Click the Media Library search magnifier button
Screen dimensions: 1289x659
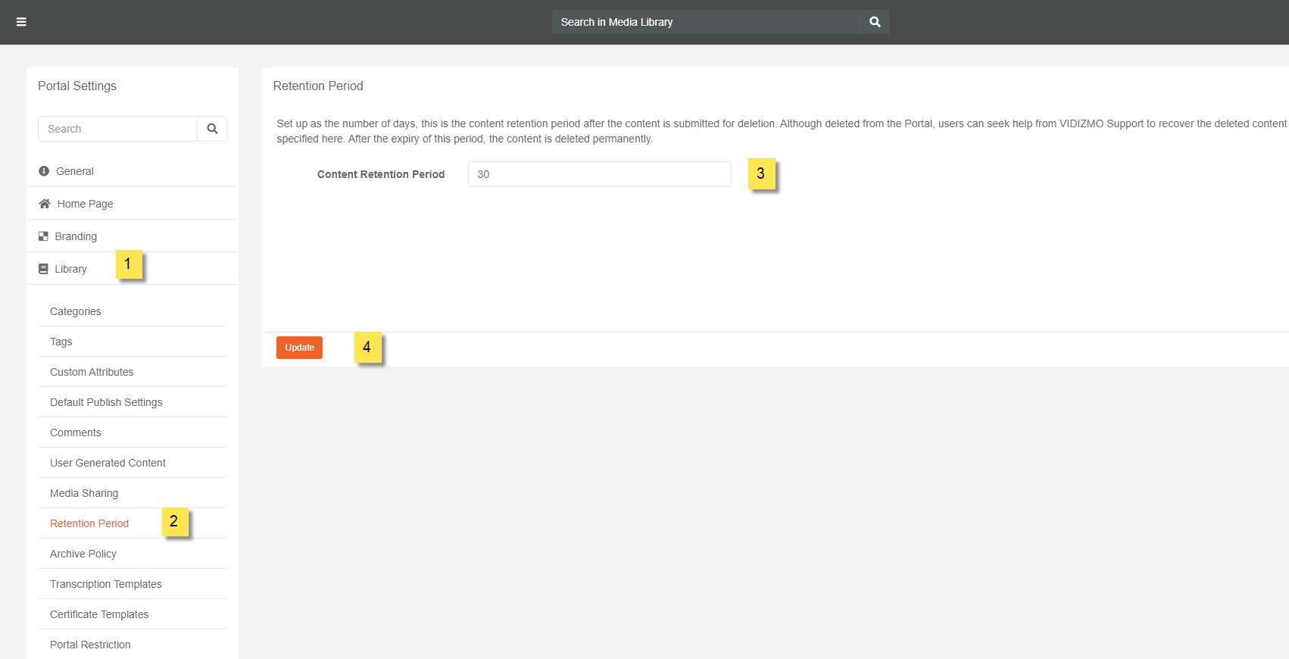click(875, 22)
